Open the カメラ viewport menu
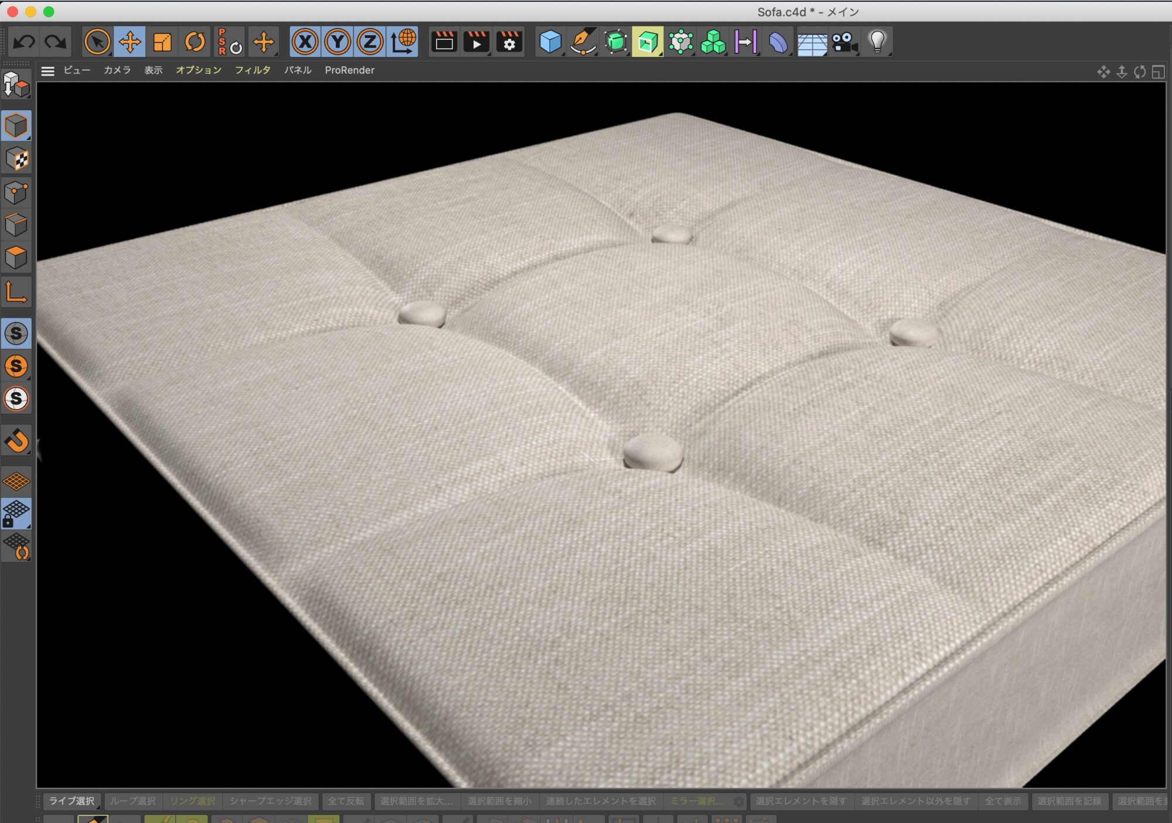The height and width of the screenshot is (823, 1172). click(x=117, y=70)
